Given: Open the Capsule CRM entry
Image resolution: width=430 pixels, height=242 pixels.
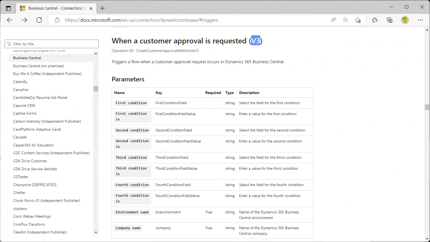Looking at the screenshot, I should pyautogui.click(x=24, y=105).
